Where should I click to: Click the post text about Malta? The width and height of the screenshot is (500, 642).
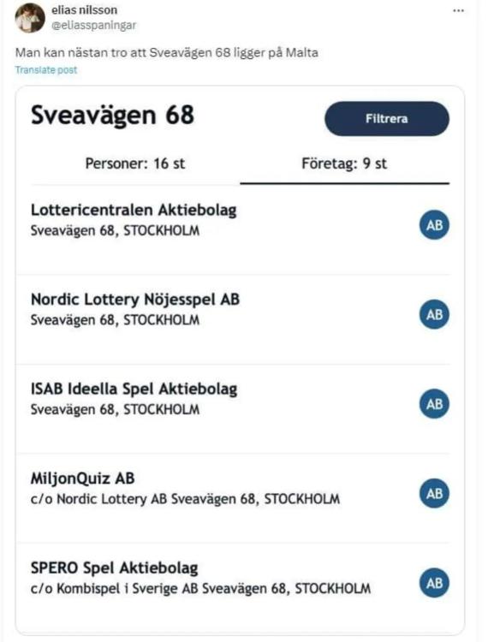click(167, 53)
